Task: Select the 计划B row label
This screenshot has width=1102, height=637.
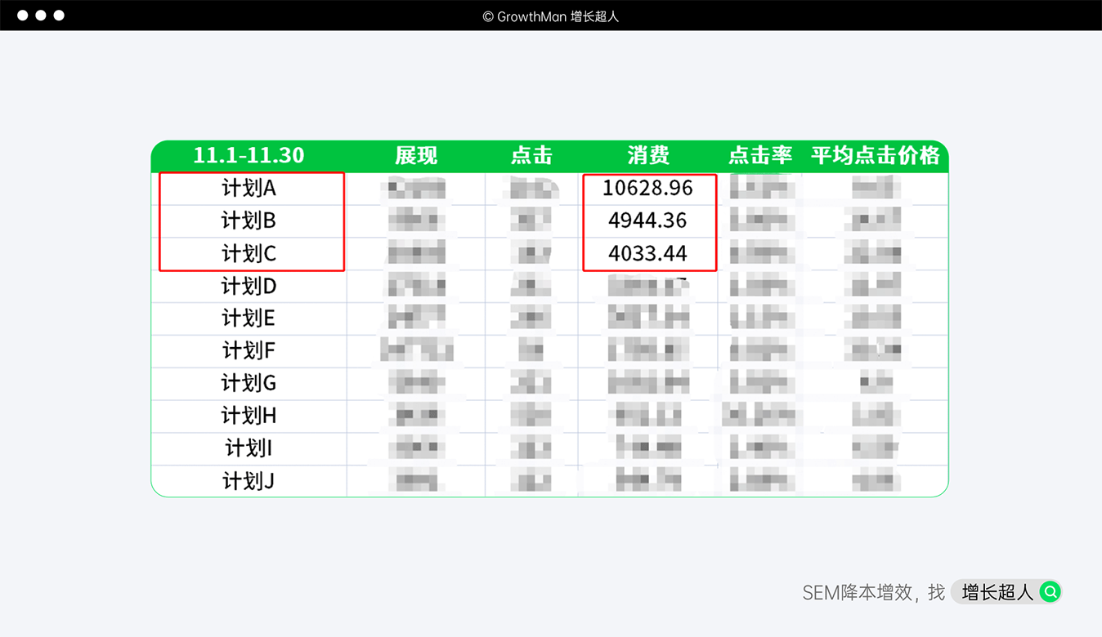Action: (249, 220)
